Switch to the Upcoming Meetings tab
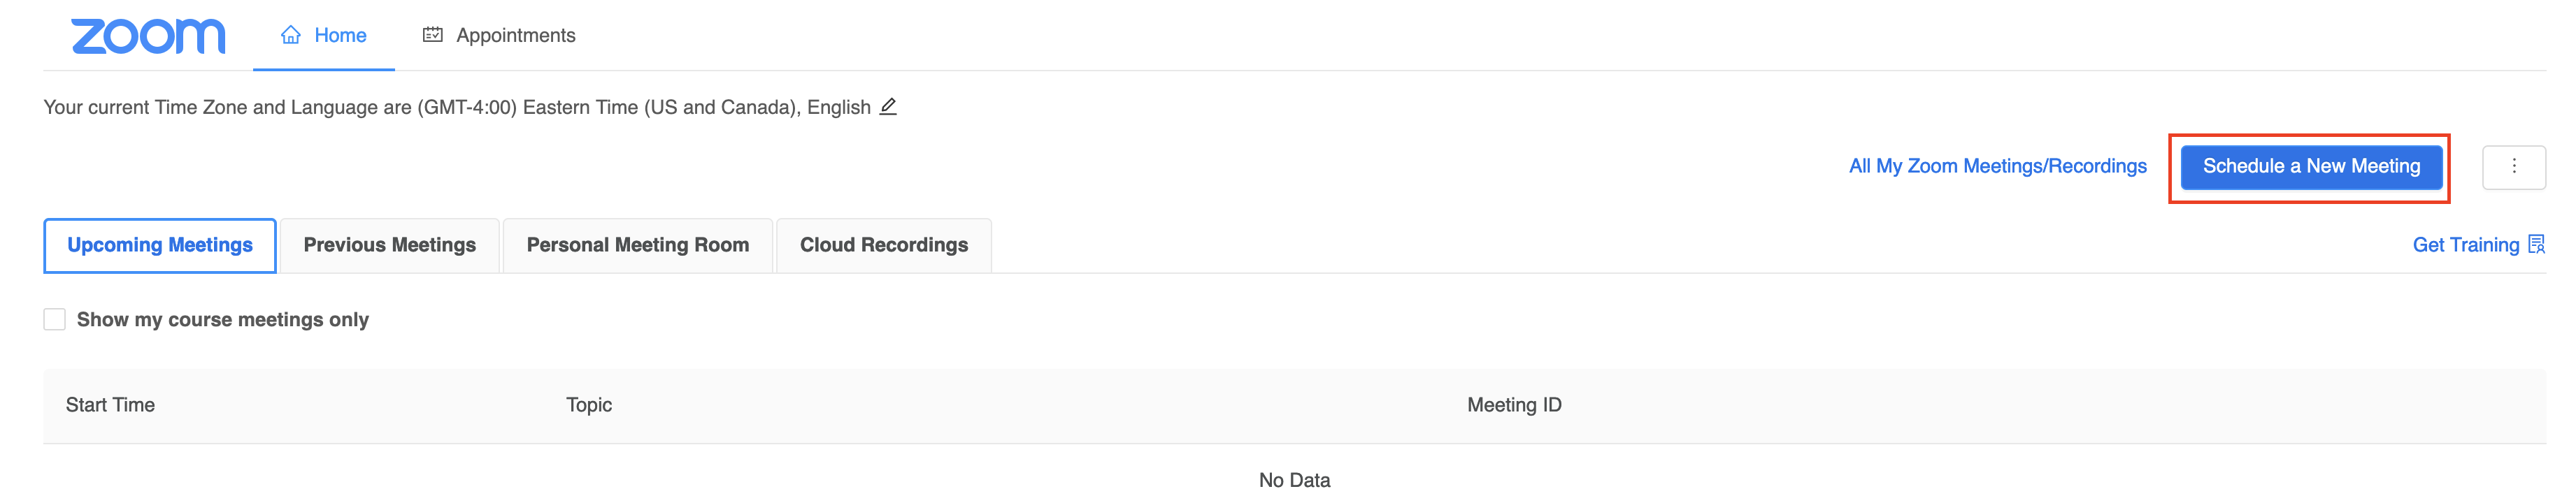Screen dimensions: 2576x503 pyautogui.click(x=160, y=245)
